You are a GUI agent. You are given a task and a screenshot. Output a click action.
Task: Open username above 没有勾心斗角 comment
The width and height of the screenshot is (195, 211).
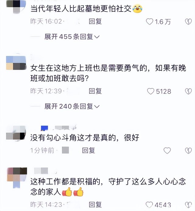59,128
